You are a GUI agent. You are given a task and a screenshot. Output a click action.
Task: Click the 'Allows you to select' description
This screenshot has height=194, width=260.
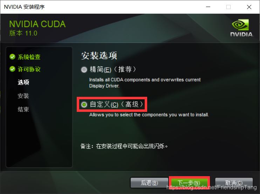[x=149, y=115]
